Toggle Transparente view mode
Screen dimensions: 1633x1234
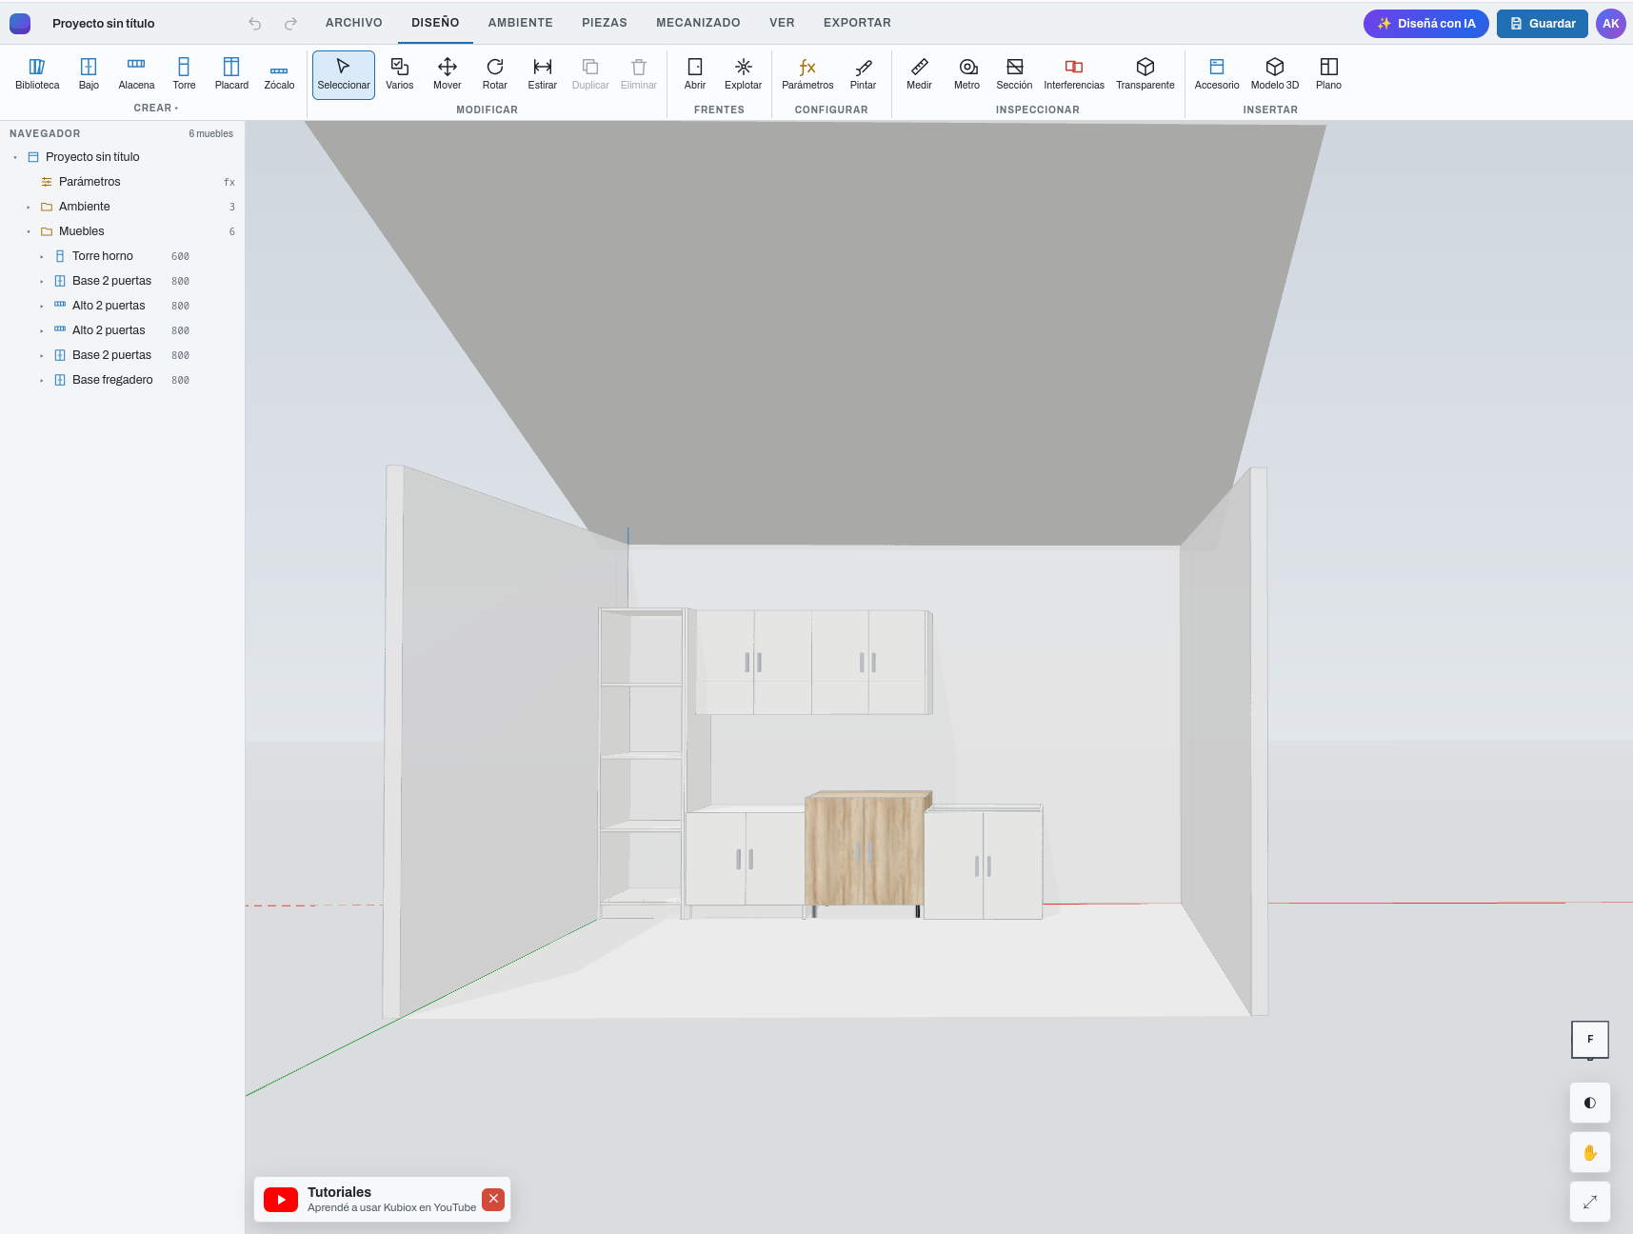click(1145, 74)
